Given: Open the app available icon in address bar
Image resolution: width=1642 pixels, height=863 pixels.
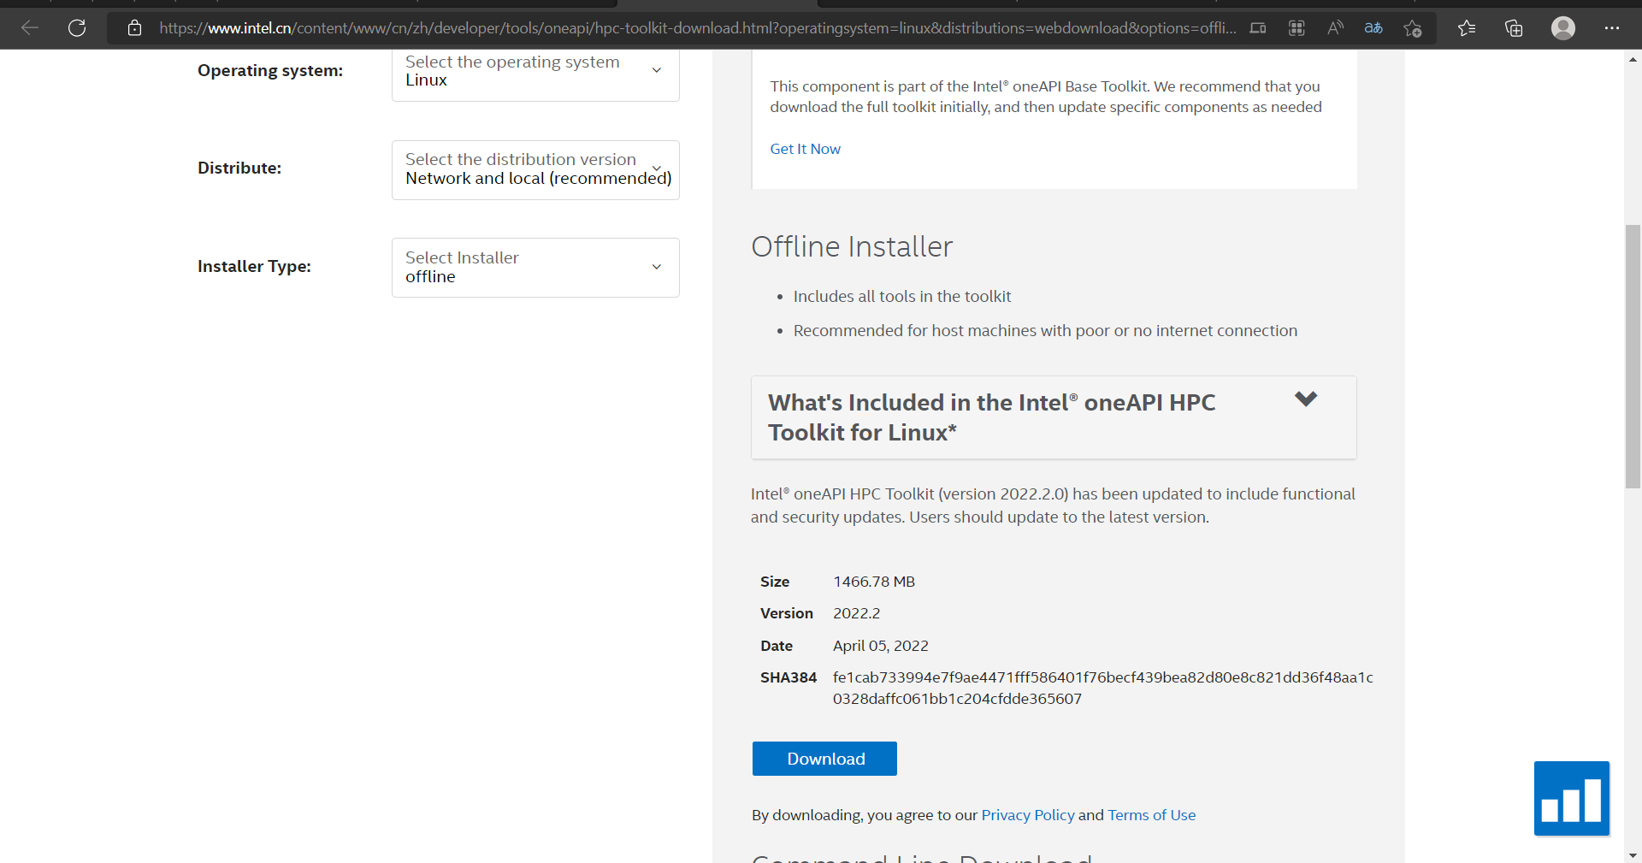Looking at the screenshot, I should point(1257,28).
